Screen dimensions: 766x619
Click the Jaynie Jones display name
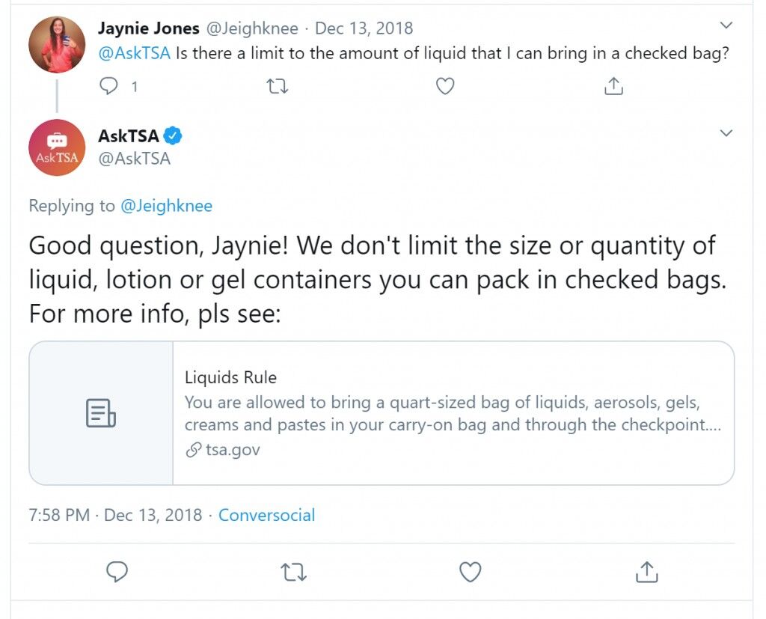tap(149, 28)
